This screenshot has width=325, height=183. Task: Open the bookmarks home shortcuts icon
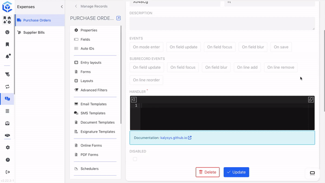[x=7, y=20]
